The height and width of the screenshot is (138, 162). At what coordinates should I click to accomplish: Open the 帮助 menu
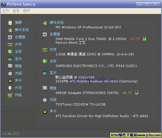26,11
